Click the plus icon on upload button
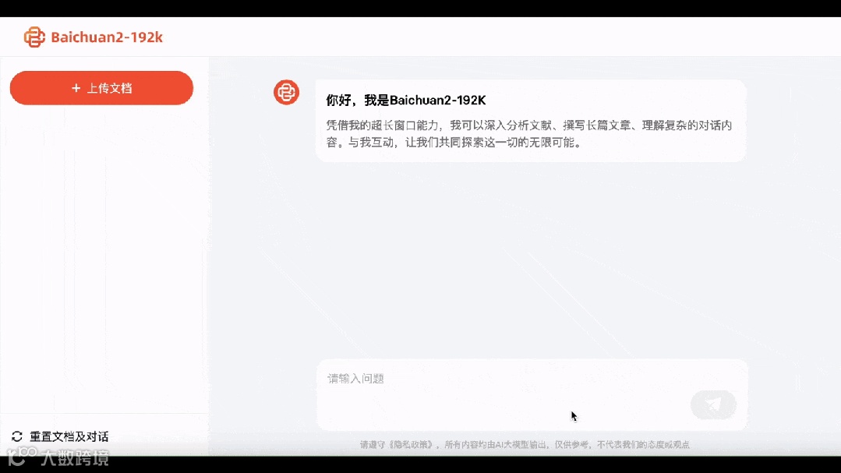This screenshot has width=841, height=473. (76, 88)
